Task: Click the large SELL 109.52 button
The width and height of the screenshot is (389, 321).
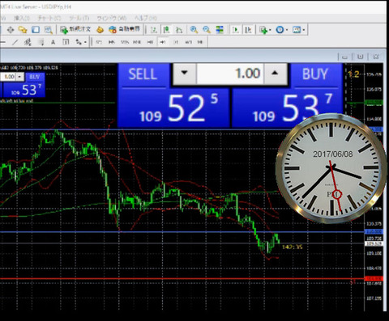Action: click(x=173, y=108)
